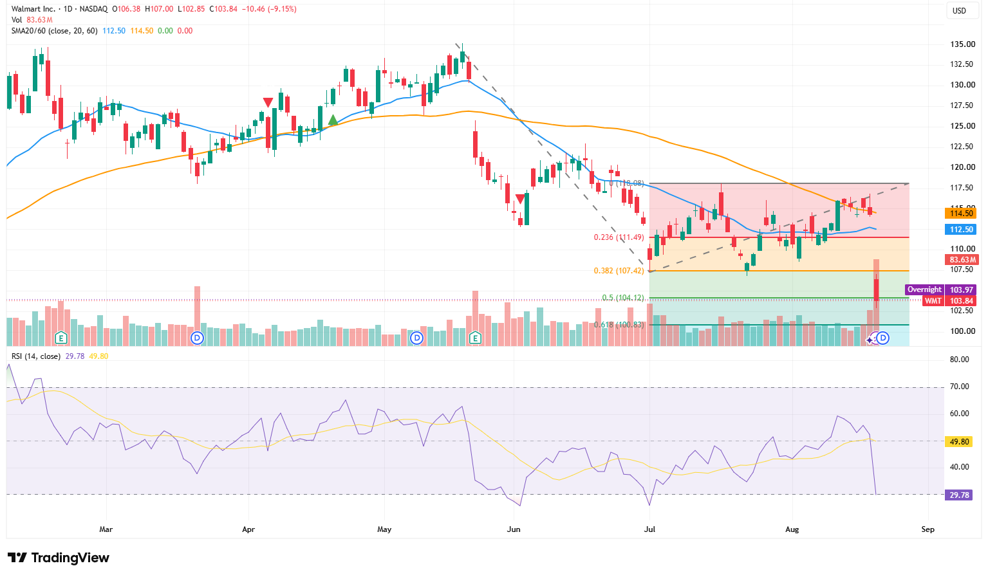
Task: Click the earnings marker in late May
Action: point(476,338)
